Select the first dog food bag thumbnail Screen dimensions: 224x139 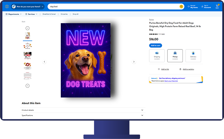point(27,36)
